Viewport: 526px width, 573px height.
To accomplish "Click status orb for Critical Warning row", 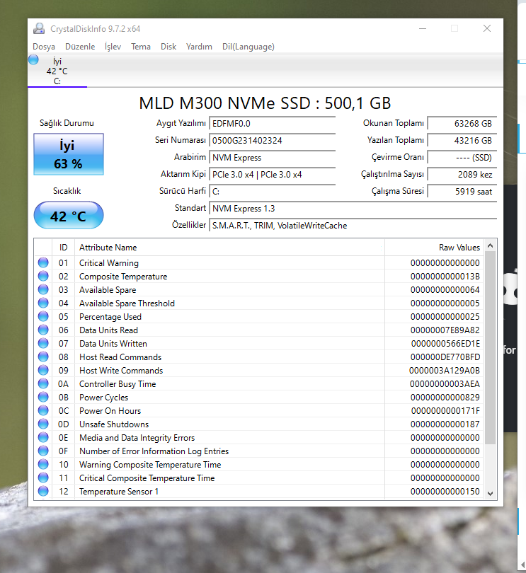I will click(43, 262).
